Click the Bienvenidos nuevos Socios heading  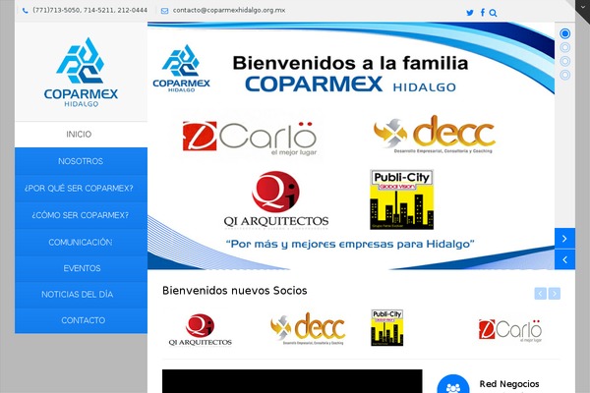point(234,291)
